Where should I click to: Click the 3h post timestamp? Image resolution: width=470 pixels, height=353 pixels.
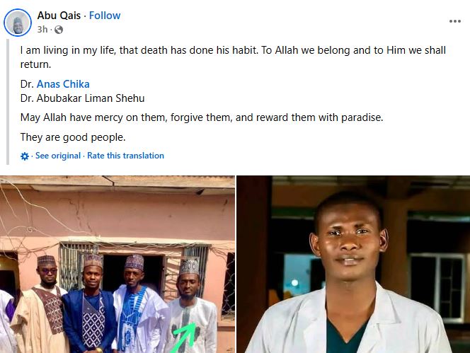(42, 30)
